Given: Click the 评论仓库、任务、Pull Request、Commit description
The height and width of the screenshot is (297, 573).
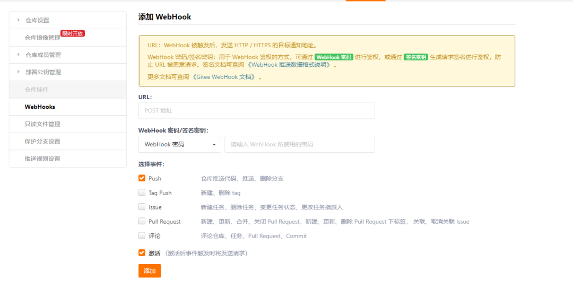Looking at the screenshot, I should tap(254, 236).
